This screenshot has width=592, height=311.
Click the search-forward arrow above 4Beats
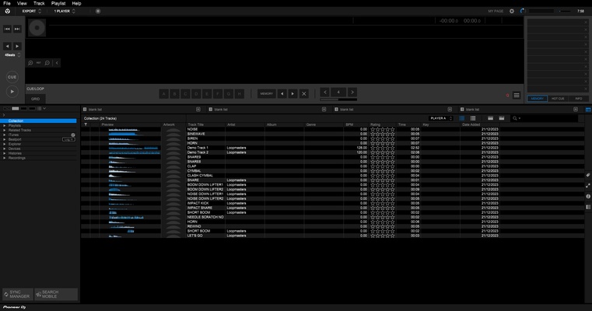pos(17,46)
